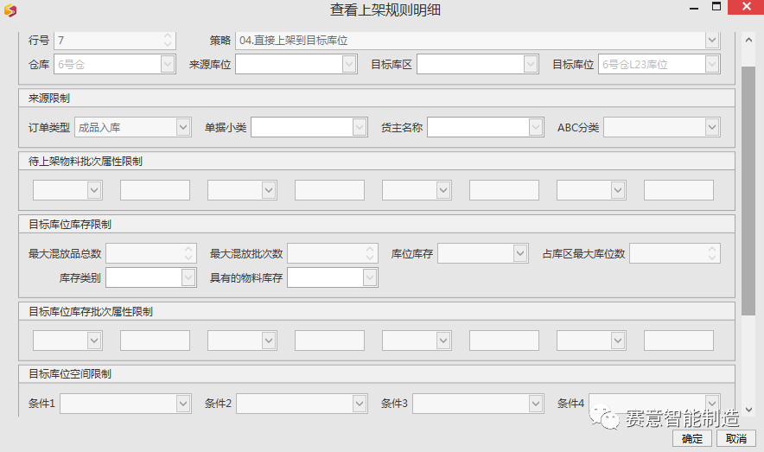
Task: Expand the 订单类型 dropdown
Action: pyautogui.click(x=183, y=128)
